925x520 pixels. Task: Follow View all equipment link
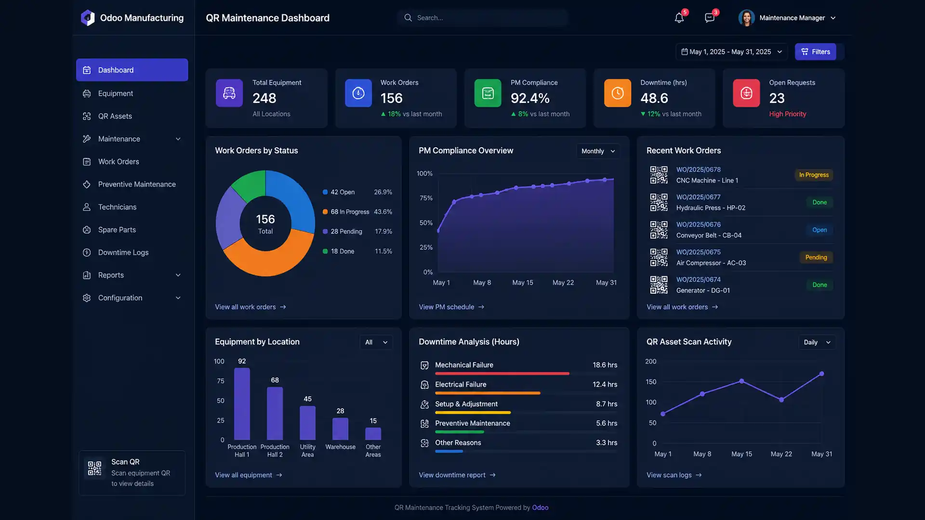click(x=249, y=475)
